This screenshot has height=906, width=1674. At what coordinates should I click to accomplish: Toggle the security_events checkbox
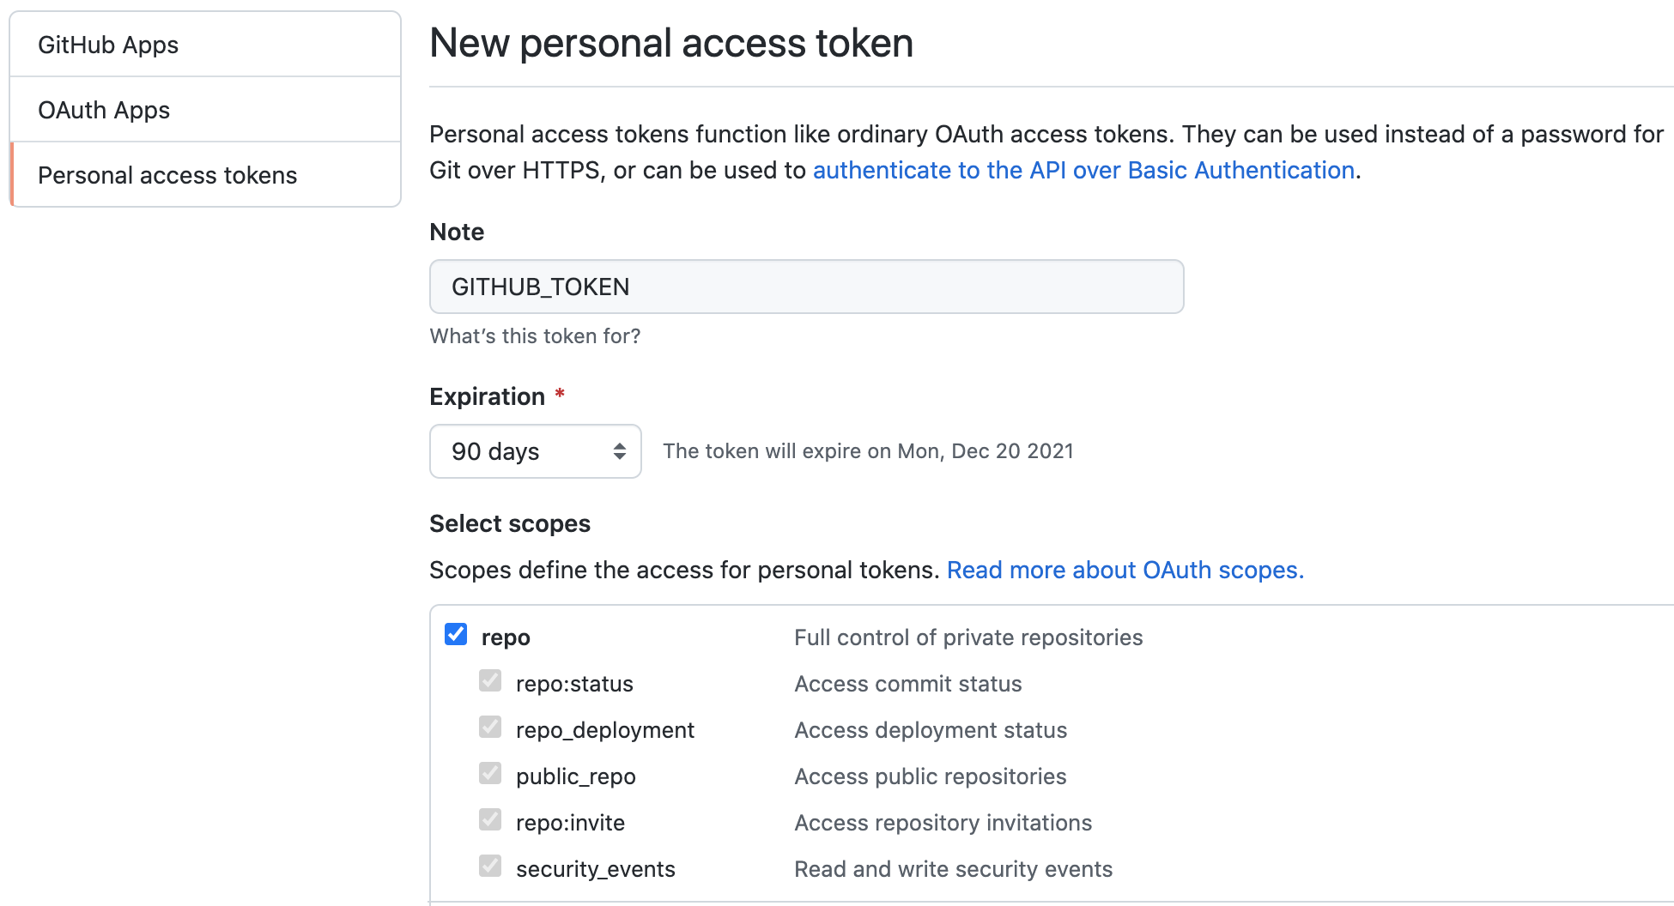pyautogui.click(x=490, y=867)
